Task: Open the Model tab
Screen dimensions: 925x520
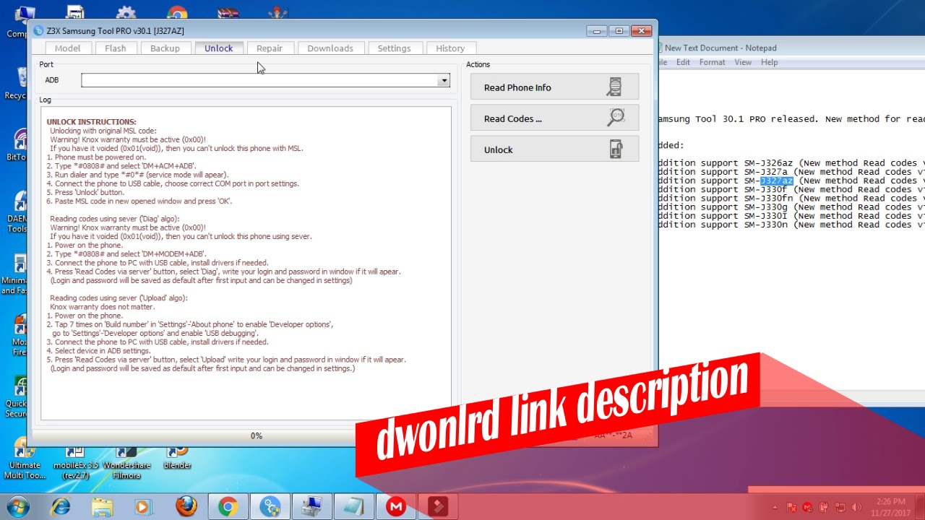Action: pos(67,48)
